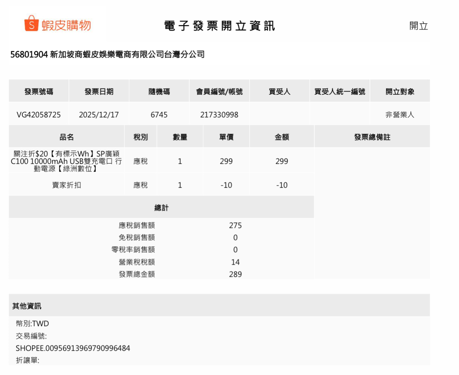Select the 電子發票開立資訊 page title
Viewport: 459px width, 375px height.
220,26
